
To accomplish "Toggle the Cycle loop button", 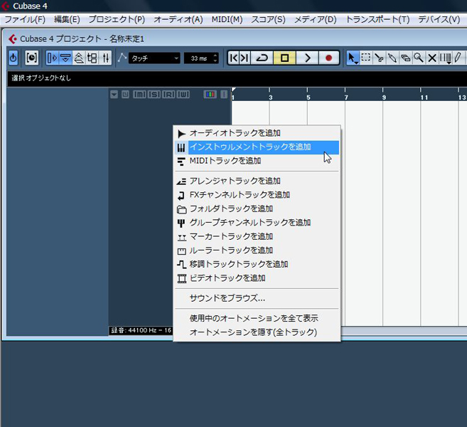I will coord(262,58).
